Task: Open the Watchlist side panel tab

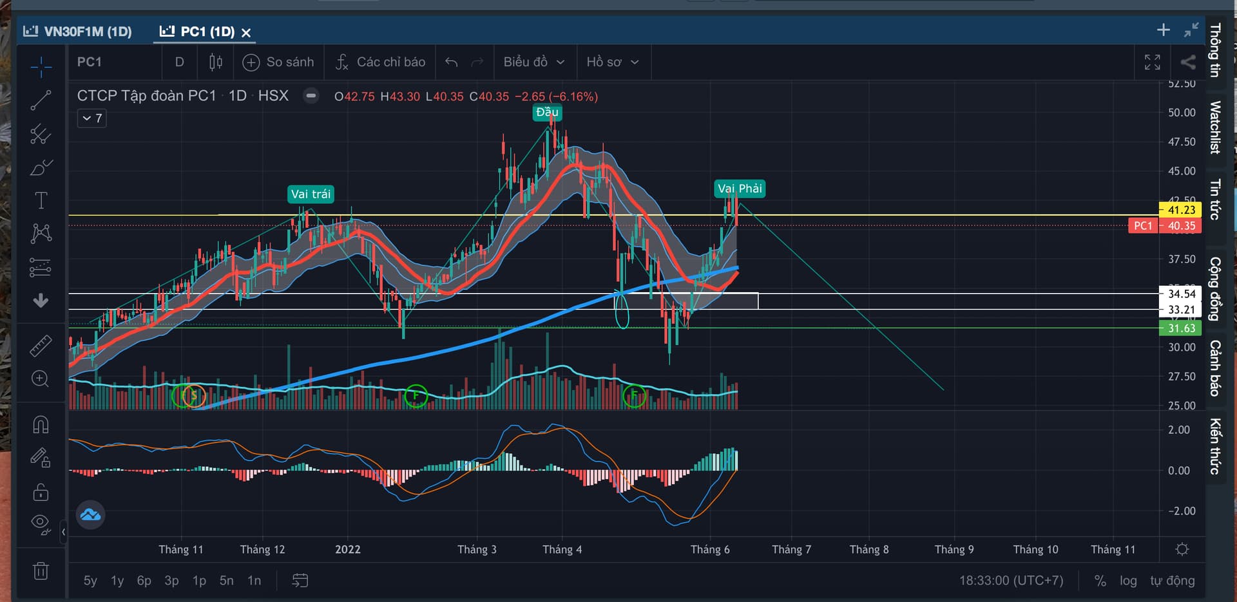Action: (x=1215, y=127)
